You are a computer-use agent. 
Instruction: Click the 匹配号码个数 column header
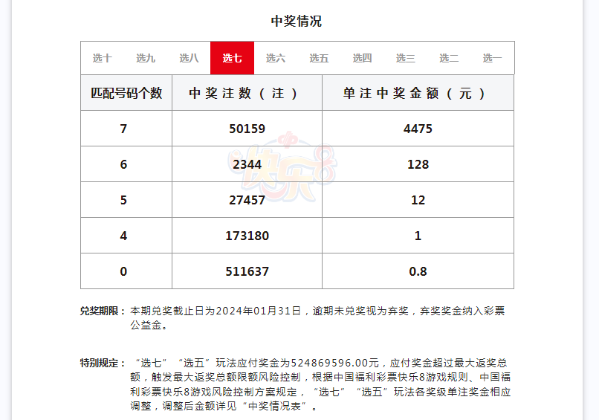pos(126,94)
